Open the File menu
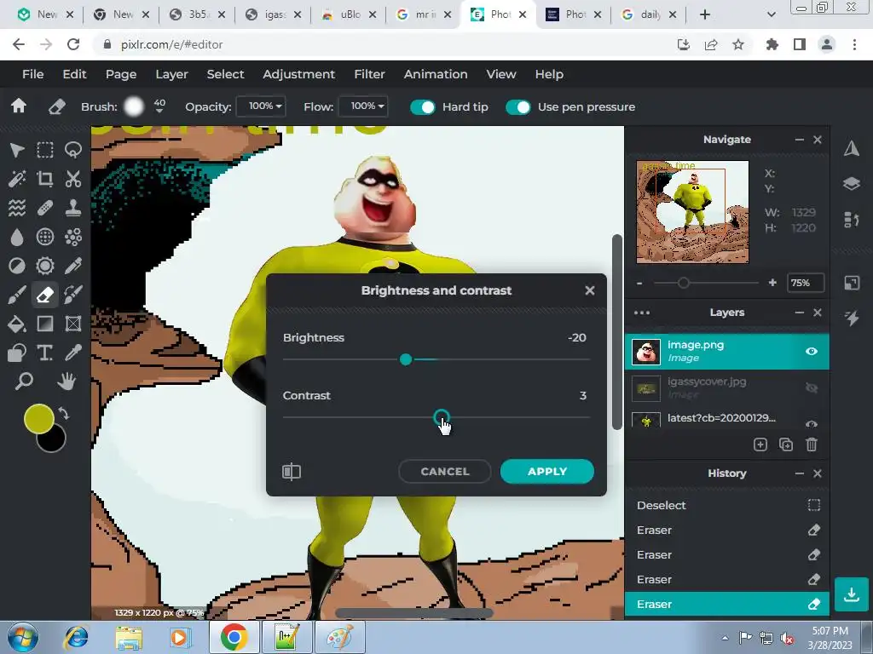 click(x=33, y=74)
